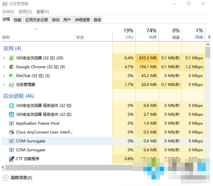Screen dimensions: 213x186
Task: Expand the 360安全浏览器 process group
Action: 4,58
